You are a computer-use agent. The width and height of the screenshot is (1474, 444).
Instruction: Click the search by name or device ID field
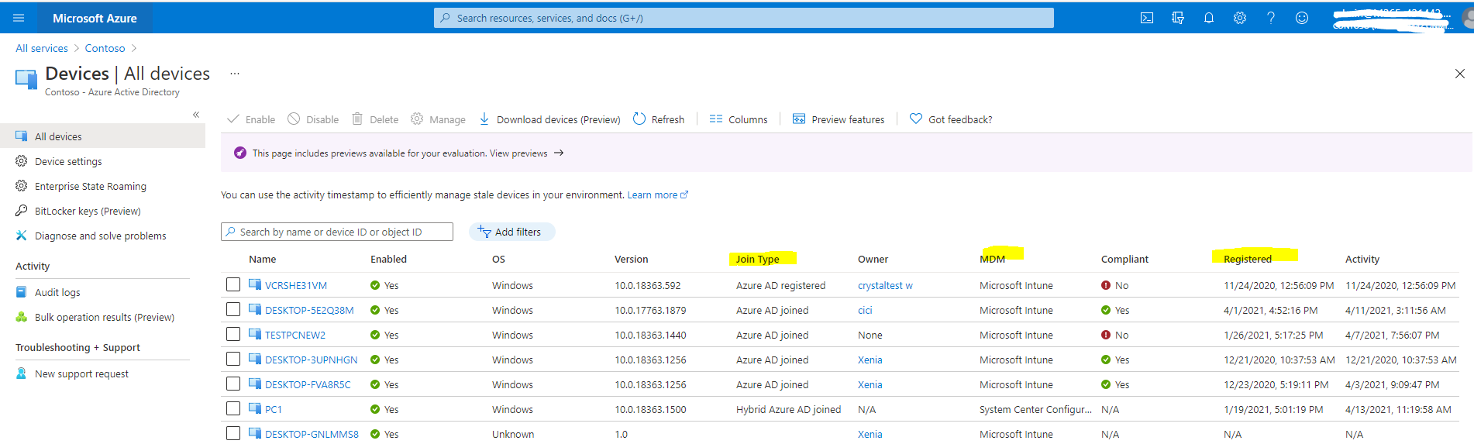337,232
